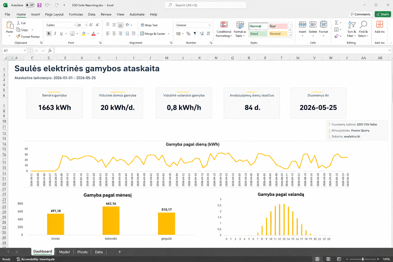This screenshot has width=393, height=262.
Task: Open Find & Select menu
Action: pyautogui.click(x=363, y=29)
